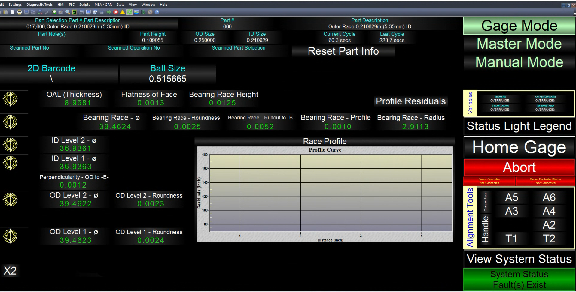Click the MSA toolbar icon
Image resolution: width=576 pixels, height=292 pixels.
point(136,12)
